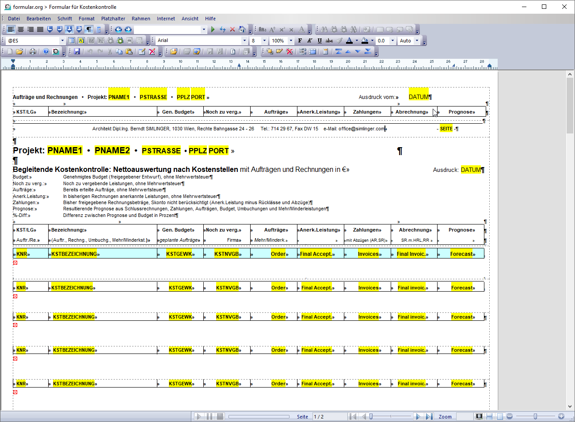Click the green run arrow icon
Screen dimensions: 575x422
(x=213, y=30)
